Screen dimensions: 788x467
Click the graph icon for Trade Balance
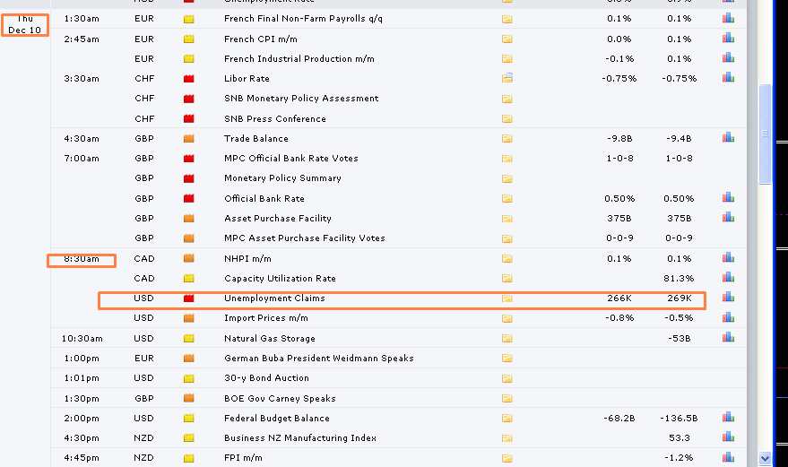coord(728,138)
